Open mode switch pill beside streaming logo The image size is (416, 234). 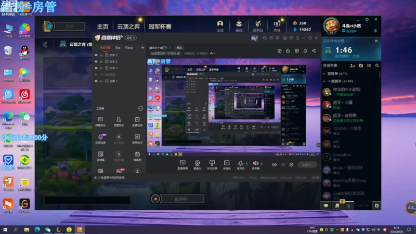coord(131,37)
